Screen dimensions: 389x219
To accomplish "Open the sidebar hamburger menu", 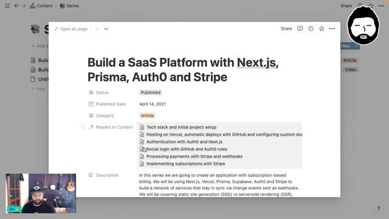I will click(x=7, y=5).
